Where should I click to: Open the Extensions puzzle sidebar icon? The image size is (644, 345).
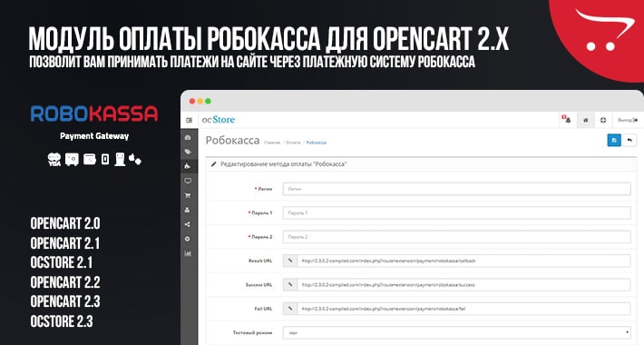coord(188,166)
